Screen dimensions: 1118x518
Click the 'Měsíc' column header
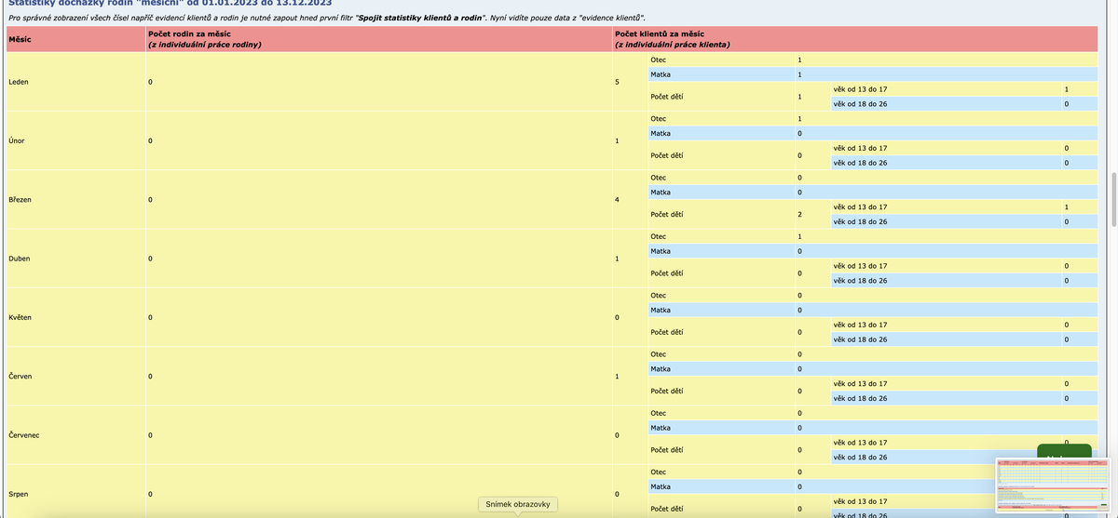click(x=19, y=39)
